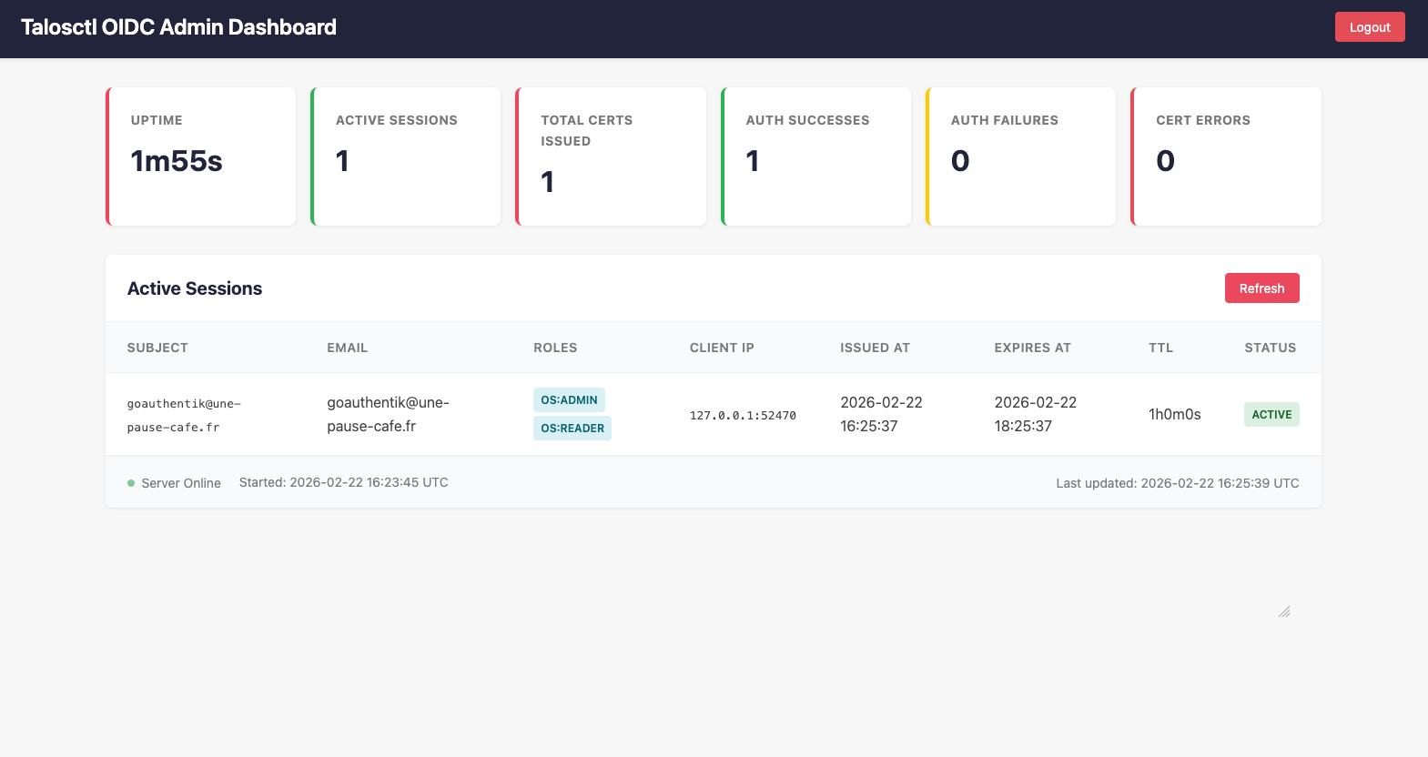Click the Talosctl OIDC Admin Dashboard title
Screen dimensions: 1428x757
178,27
